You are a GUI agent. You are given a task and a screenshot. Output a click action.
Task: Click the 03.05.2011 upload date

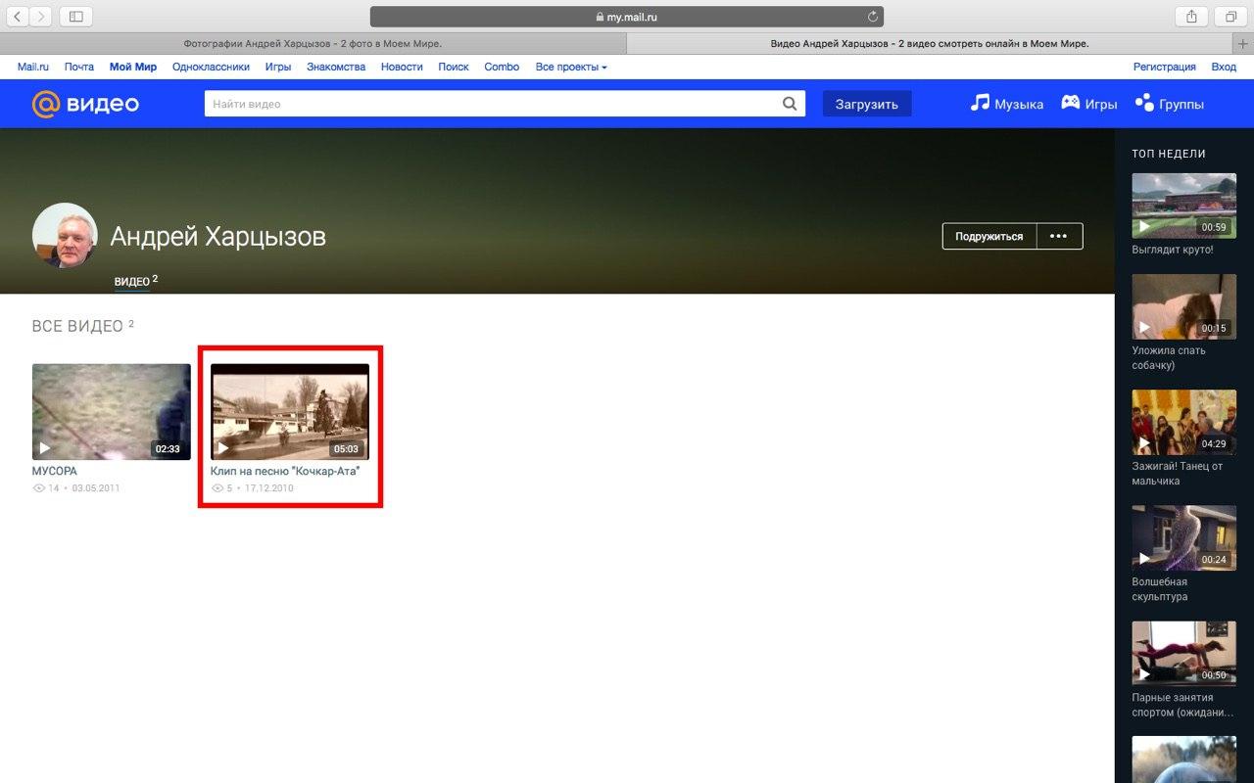[96, 487]
